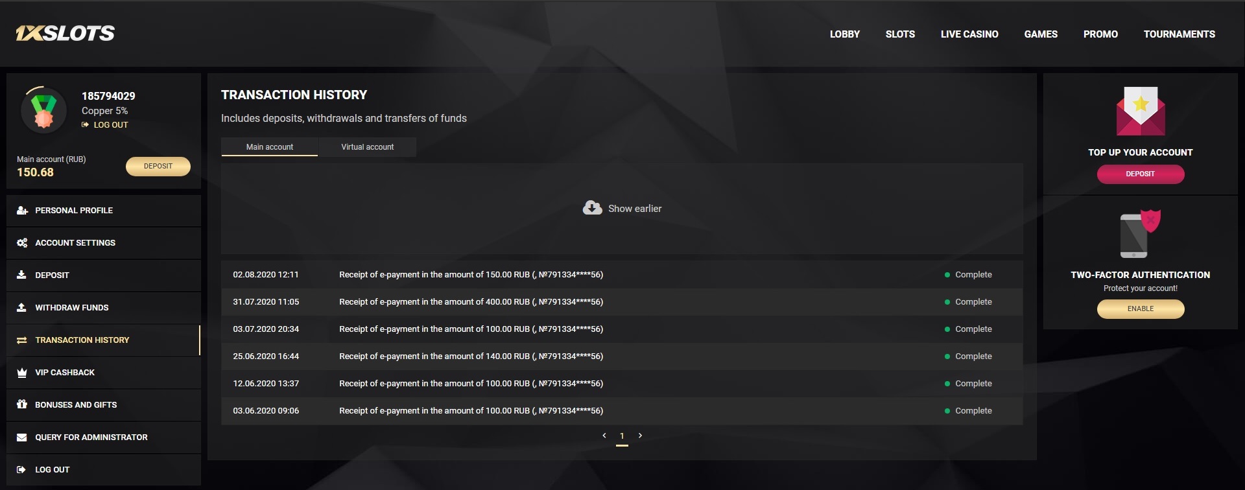The image size is (1245, 490).
Task: Go to previous page arrow
Action: click(604, 436)
